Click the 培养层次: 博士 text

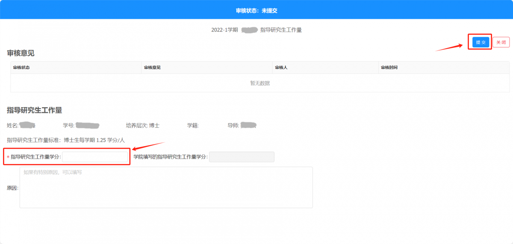(142, 126)
